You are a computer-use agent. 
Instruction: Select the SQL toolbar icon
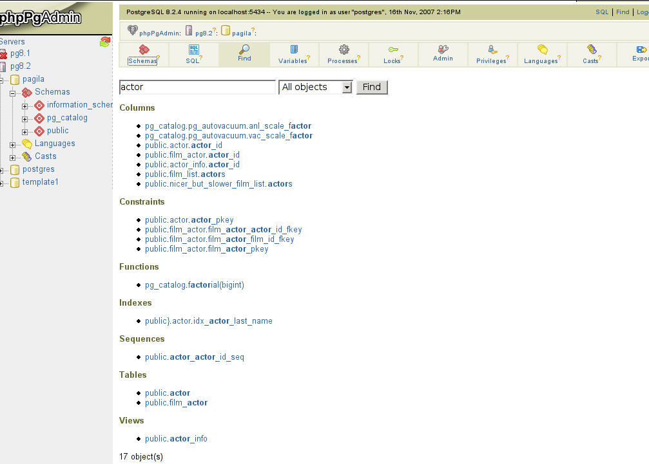click(x=193, y=54)
